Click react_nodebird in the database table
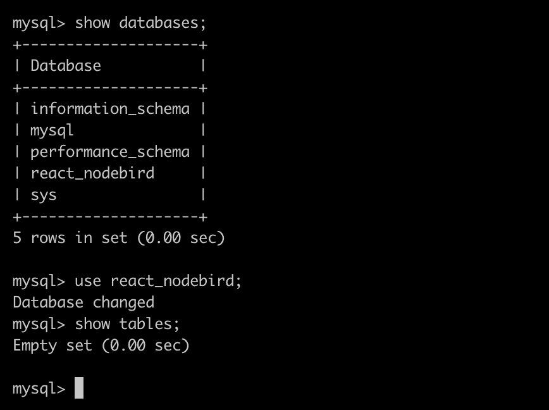The width and height of the screenshot is (549, 410). pyautogui.click(x=92, y=173)
